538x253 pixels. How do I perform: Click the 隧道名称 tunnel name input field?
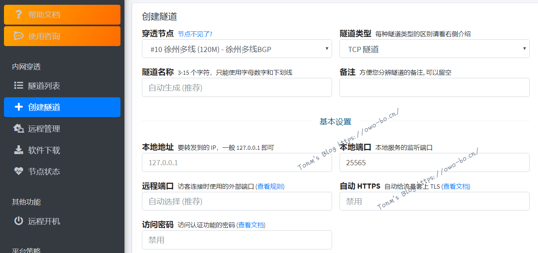click(237, 87)
